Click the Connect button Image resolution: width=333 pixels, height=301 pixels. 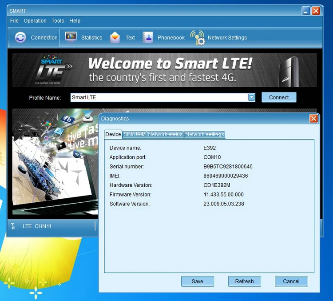pyautogui.click(x=279, y=97)
